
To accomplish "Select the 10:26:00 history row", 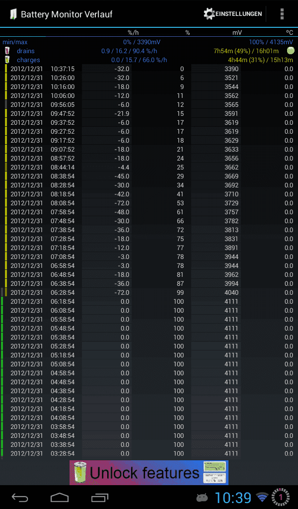I will tap(149, 78).
